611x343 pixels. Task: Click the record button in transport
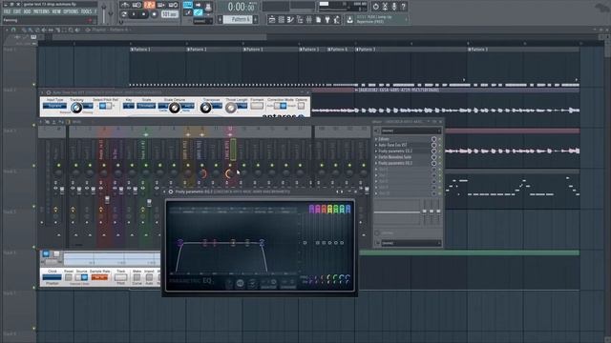[154, 14]
